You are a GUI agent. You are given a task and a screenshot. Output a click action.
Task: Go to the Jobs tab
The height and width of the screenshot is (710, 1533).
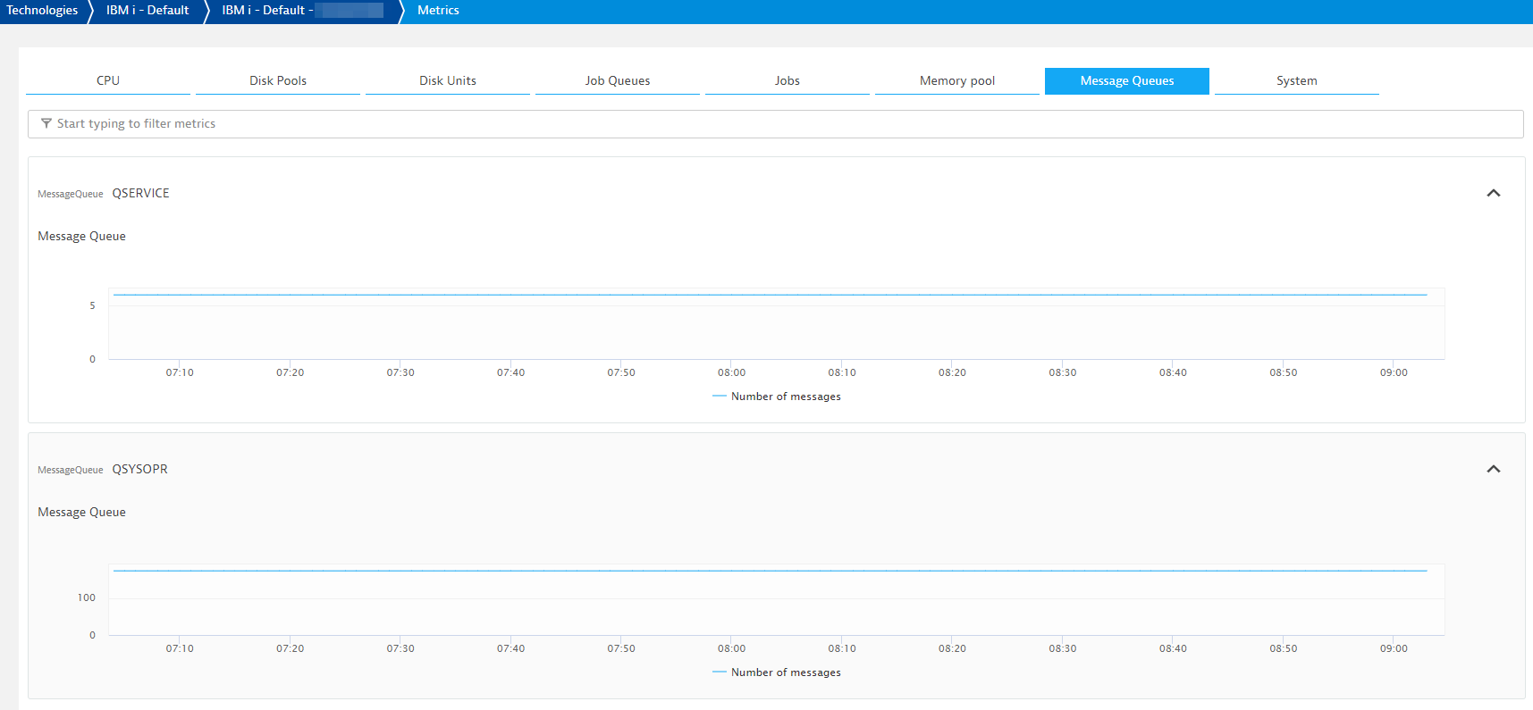point(788,80)
